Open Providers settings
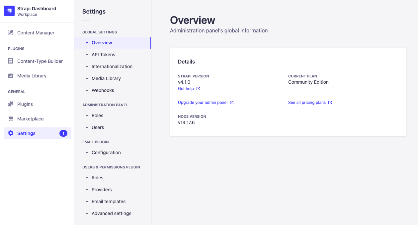This screenshot has width=418, height=225. pos(113,190)
